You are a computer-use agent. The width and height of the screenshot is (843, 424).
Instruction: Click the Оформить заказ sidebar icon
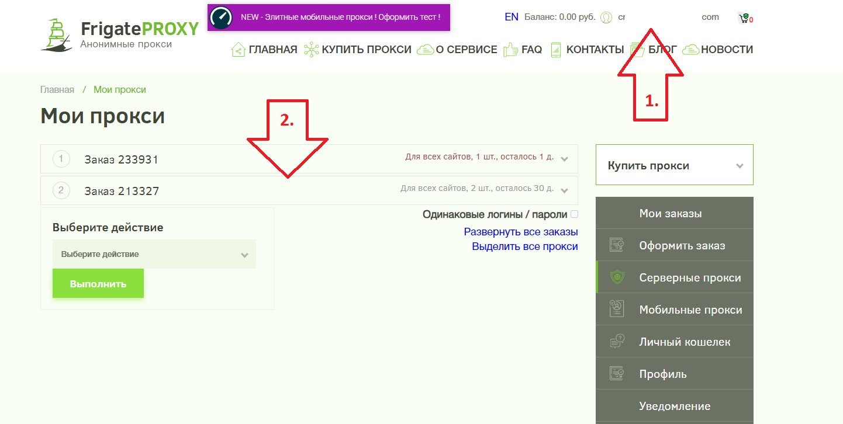[617, 245]
